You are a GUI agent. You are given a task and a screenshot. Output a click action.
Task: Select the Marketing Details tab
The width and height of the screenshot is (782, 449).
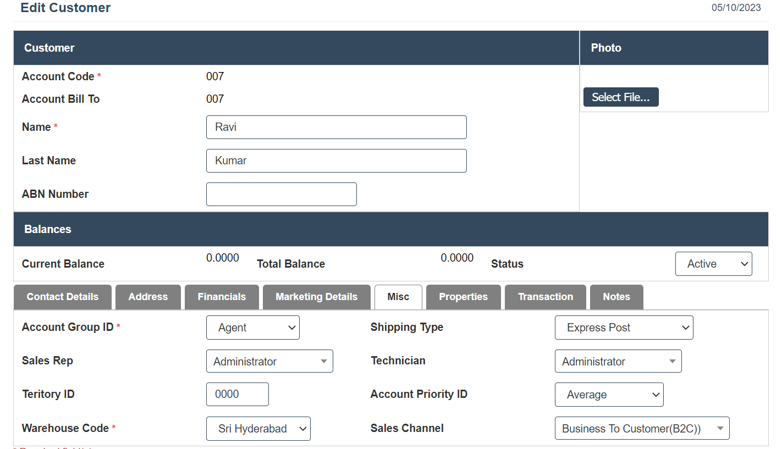click(316, 297)
